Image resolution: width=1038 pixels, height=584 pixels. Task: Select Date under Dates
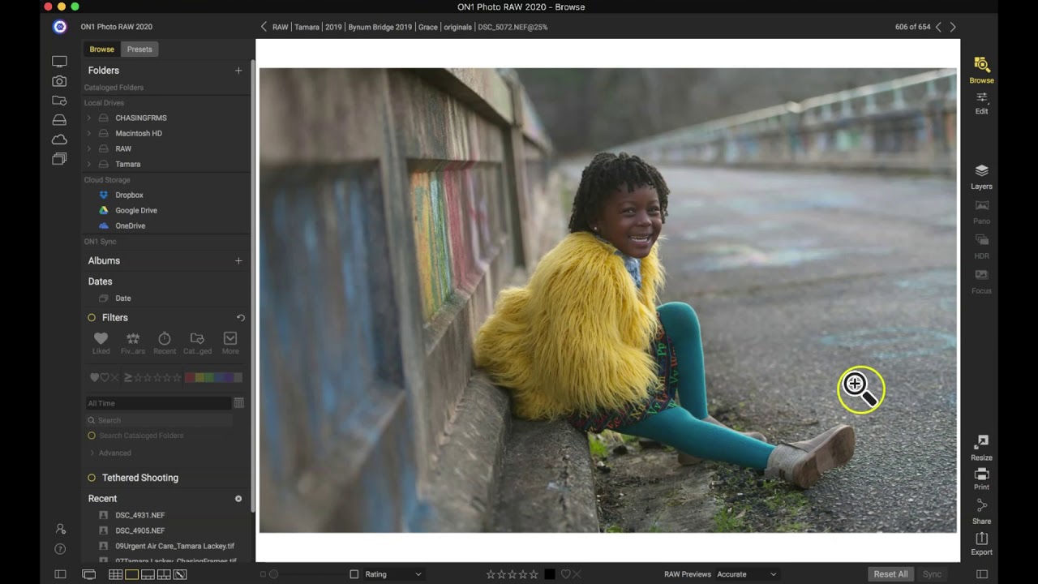click(122, 298)
